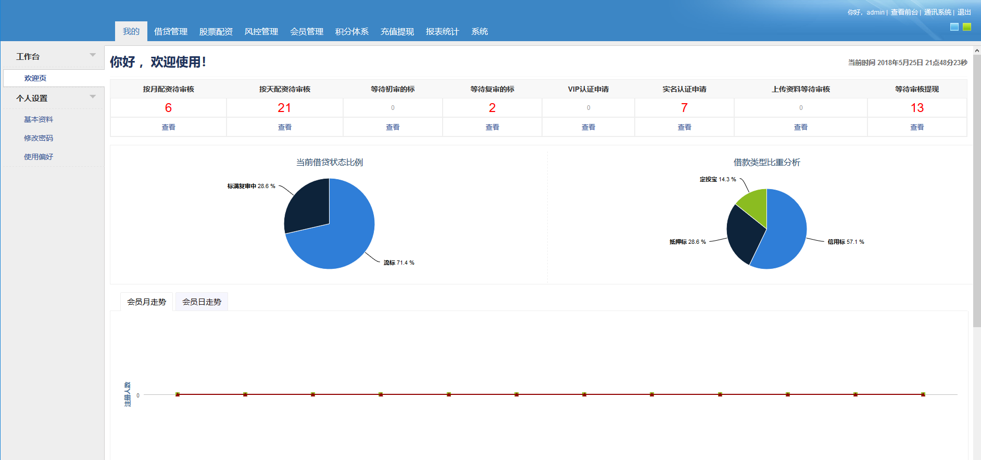The image size is (981, 460).
Task: Go to 风控管理 in top navigation
Action: tap(261, 32)
